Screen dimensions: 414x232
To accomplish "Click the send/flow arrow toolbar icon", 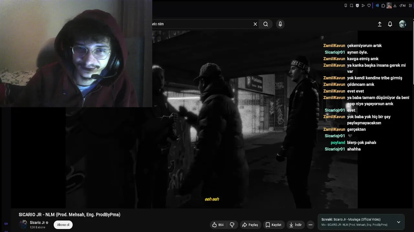I will point(363,5).
